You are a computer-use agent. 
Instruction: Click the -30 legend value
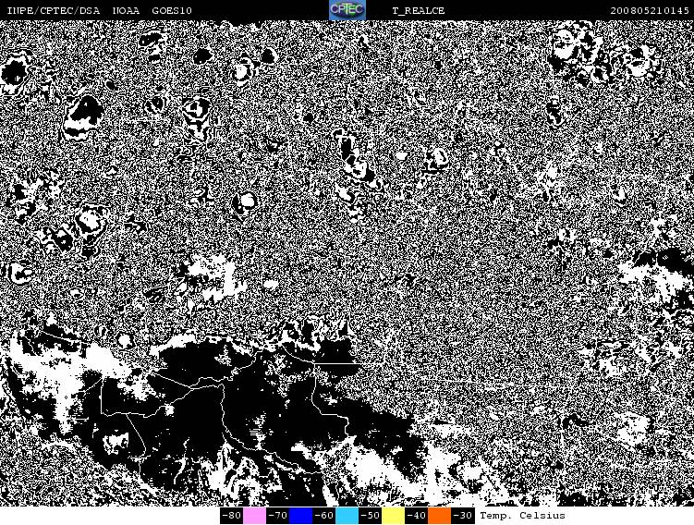463,515
